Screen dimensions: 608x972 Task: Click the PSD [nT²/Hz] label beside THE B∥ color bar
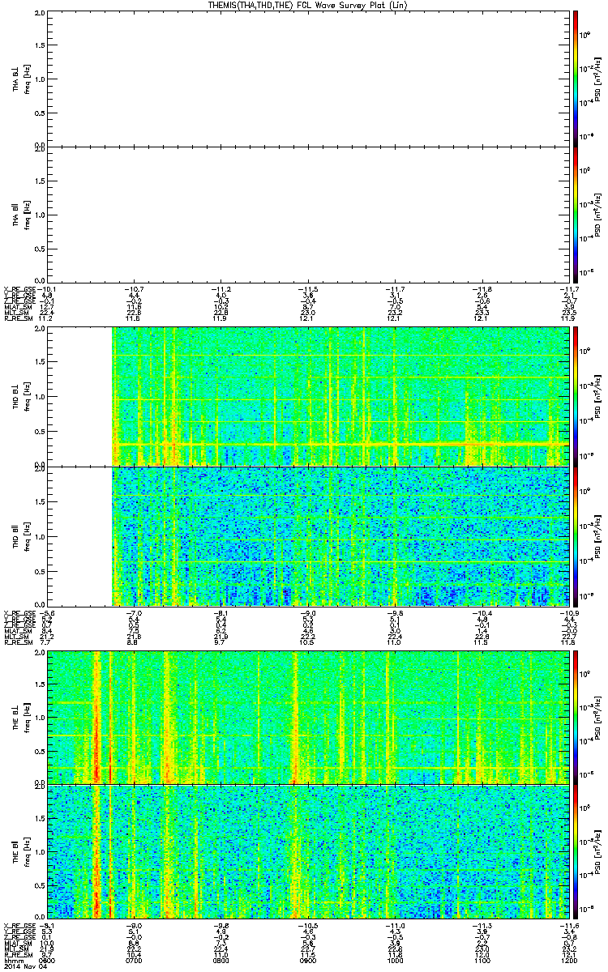pos(597,851)
